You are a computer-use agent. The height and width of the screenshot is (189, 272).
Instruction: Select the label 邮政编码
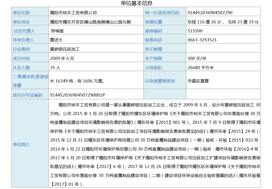[x=153, y=31]
